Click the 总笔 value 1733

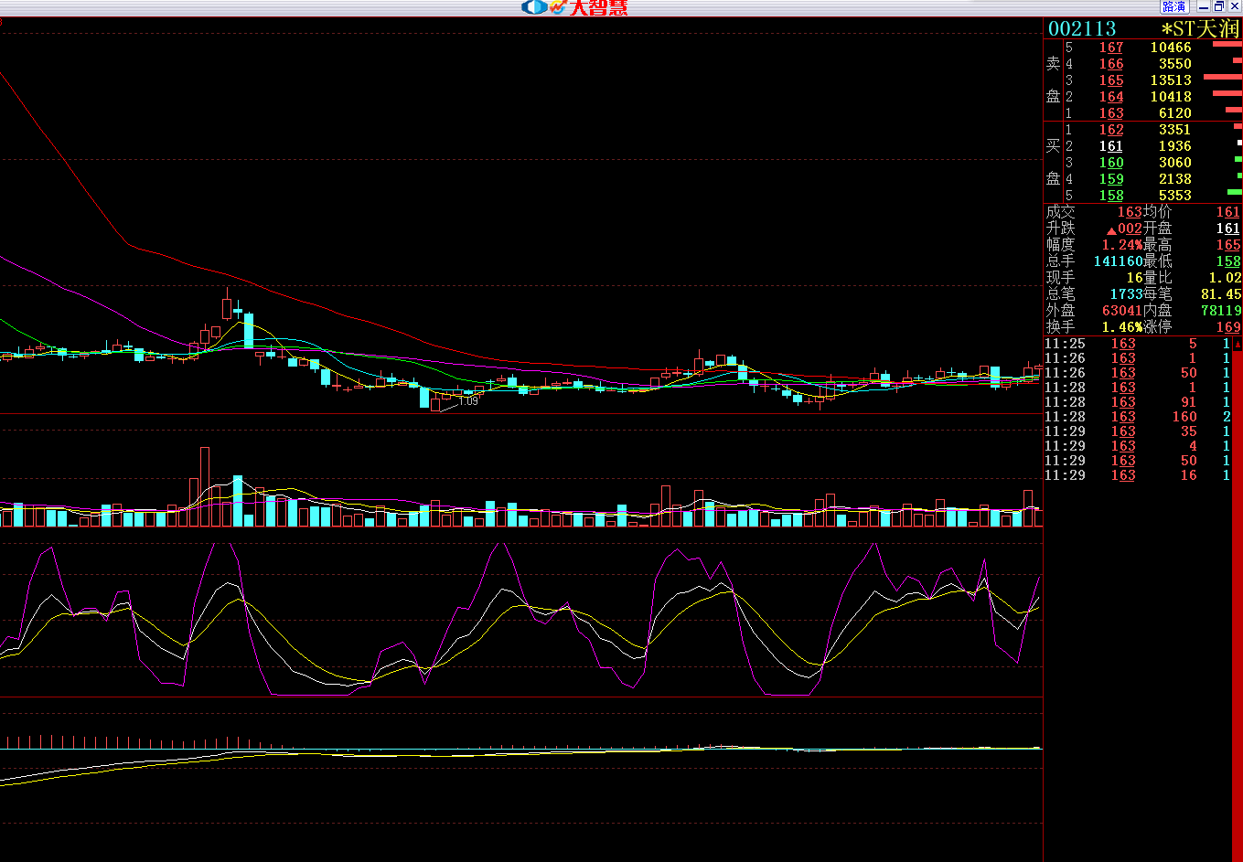tap(1125, 294)
